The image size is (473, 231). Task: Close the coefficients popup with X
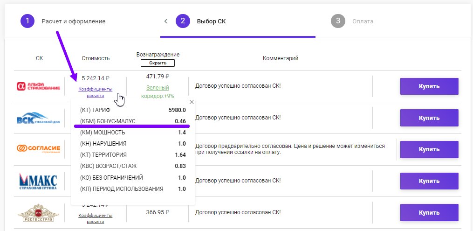click(x=192, y=102)
